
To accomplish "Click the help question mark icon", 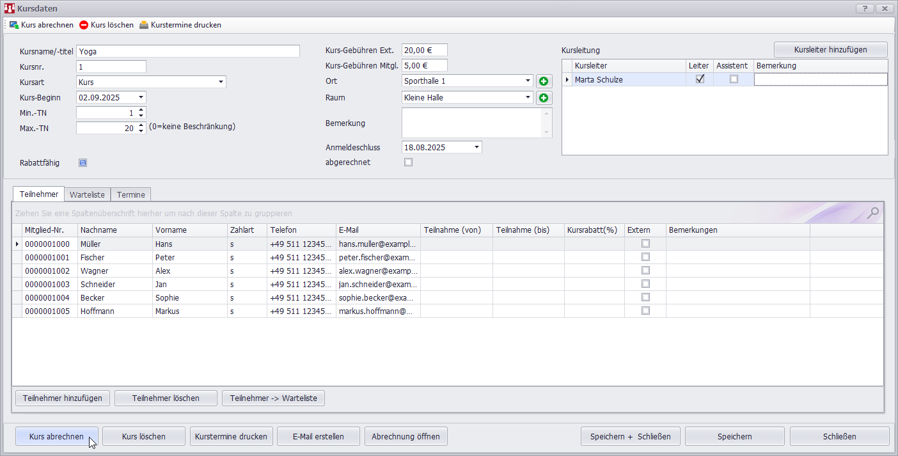I will (865, 8).
